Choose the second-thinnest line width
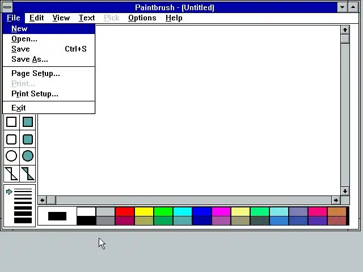Image resolution: width=363 pixels, height=272 pixels. coord(23,192)
